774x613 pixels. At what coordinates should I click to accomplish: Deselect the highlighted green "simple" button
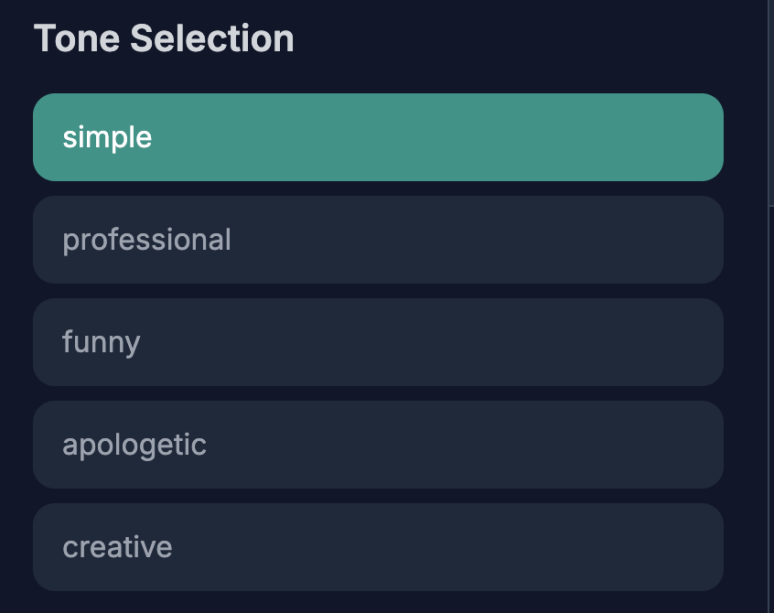(x=378, y=137)
